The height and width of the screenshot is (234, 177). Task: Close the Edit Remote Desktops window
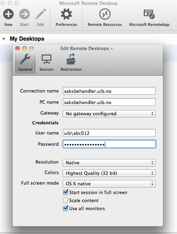(x=18, y=48)
